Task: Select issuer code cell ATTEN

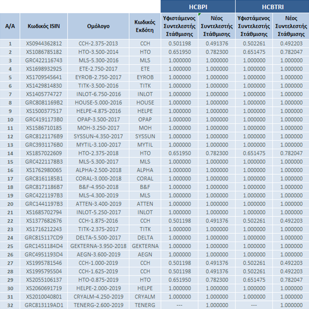Action: (145, 204)
